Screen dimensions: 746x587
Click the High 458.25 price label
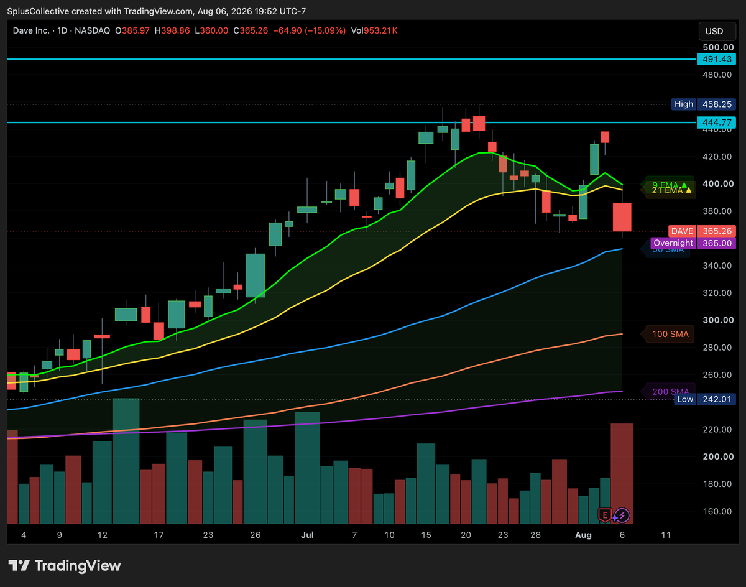[x=703, y=104]
